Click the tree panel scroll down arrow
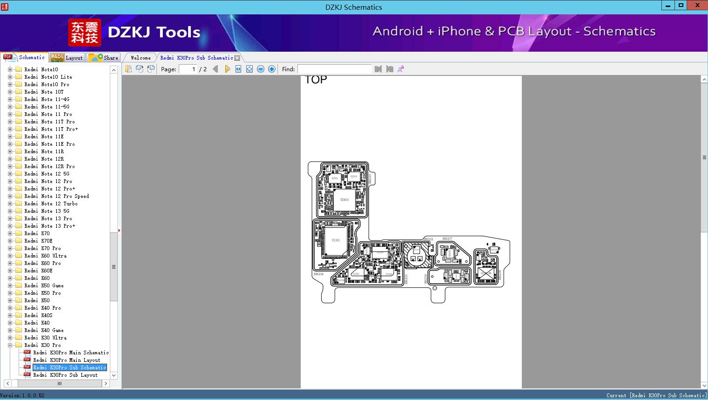708x400 pixels. pos(114,375)
